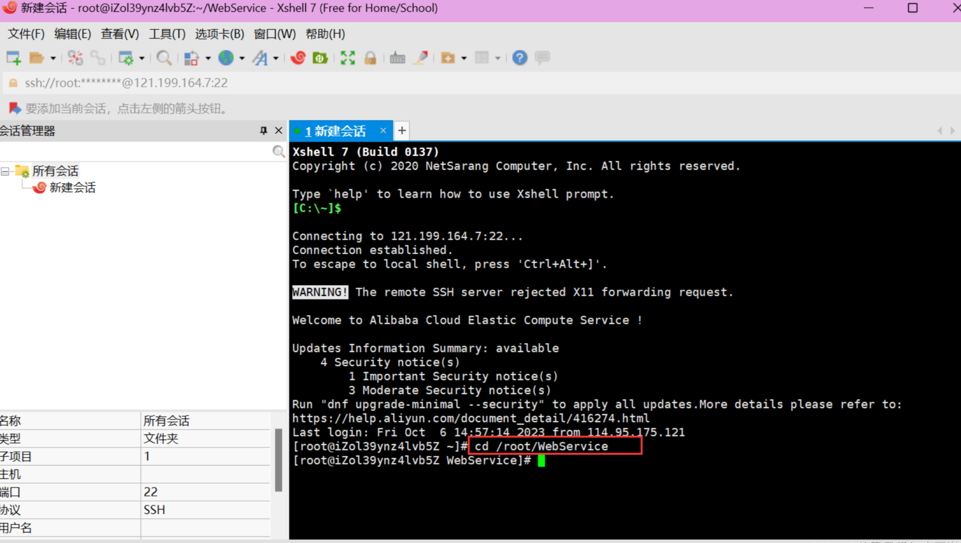Screen dimensions: 961x543
Task: Select the 新建会话 session in the tree
Action: [72, 187]
